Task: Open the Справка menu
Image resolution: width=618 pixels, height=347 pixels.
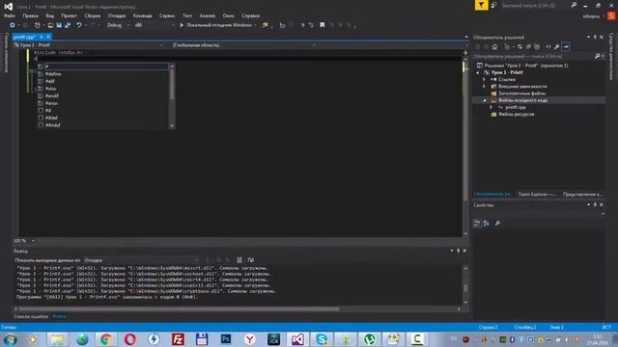Action: tap(251, 15)
